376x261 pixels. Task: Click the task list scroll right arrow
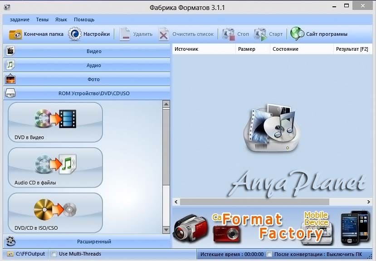tap(369, 202)
